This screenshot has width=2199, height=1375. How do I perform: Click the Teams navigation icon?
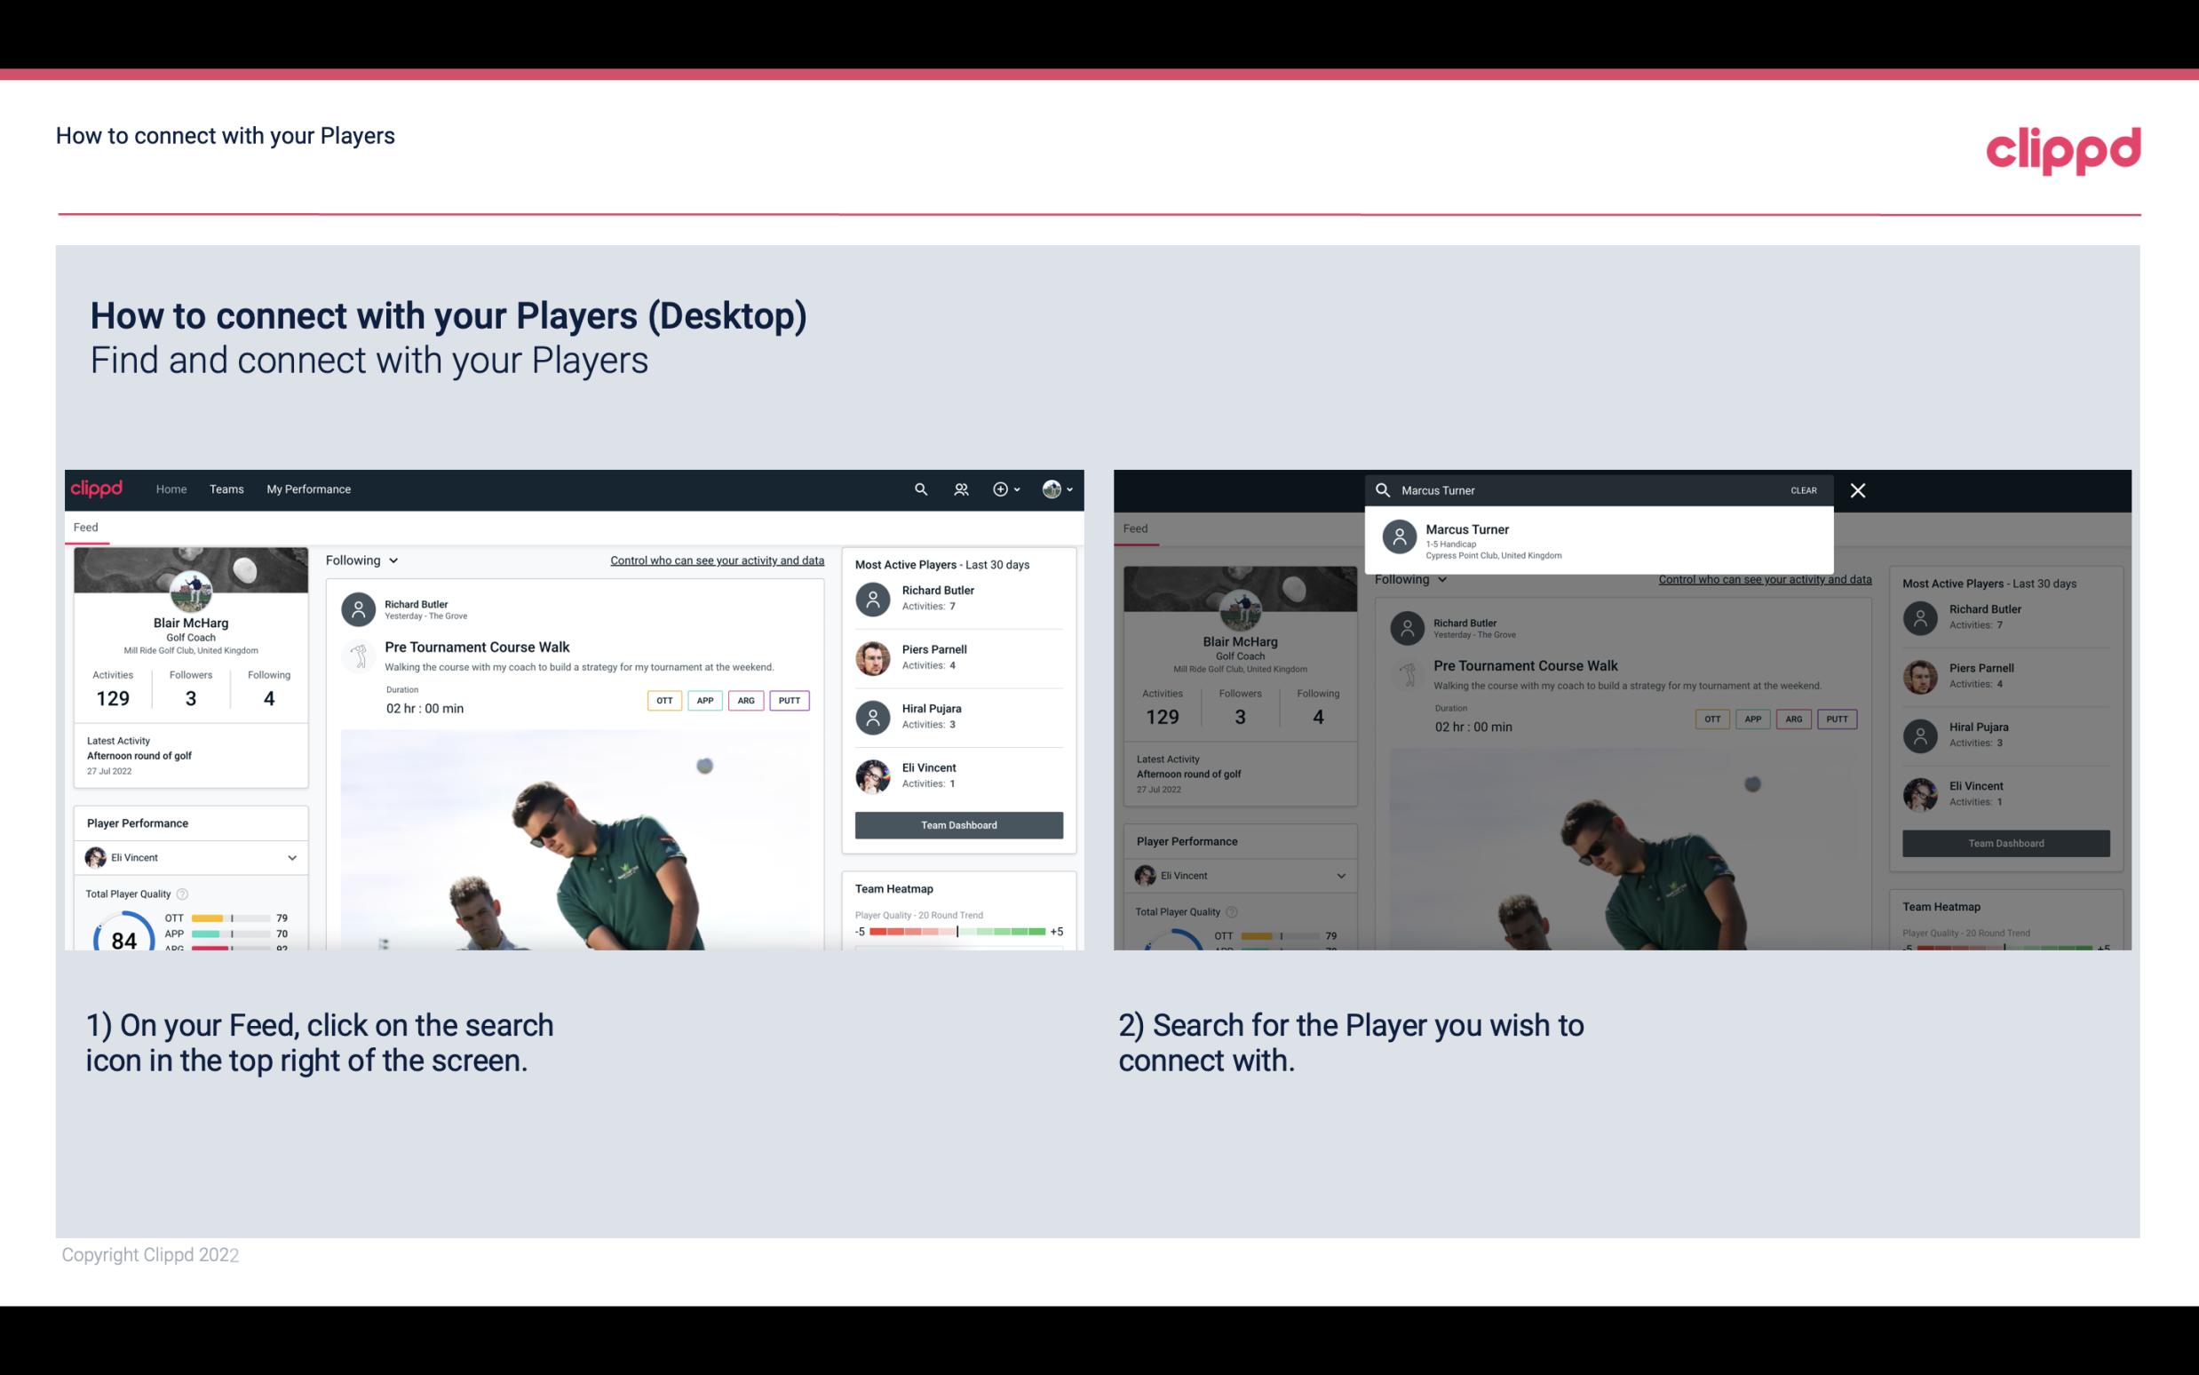225,488
